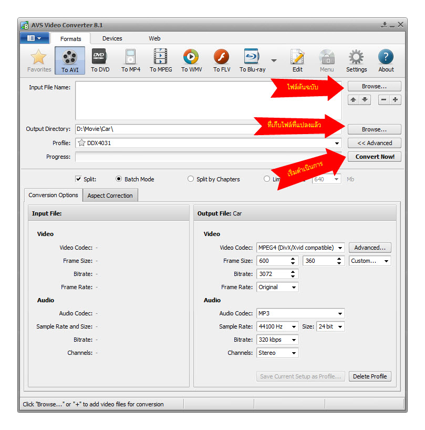425x430 pixels.
Task: Open the About help icon
Action: click(386, 60)
